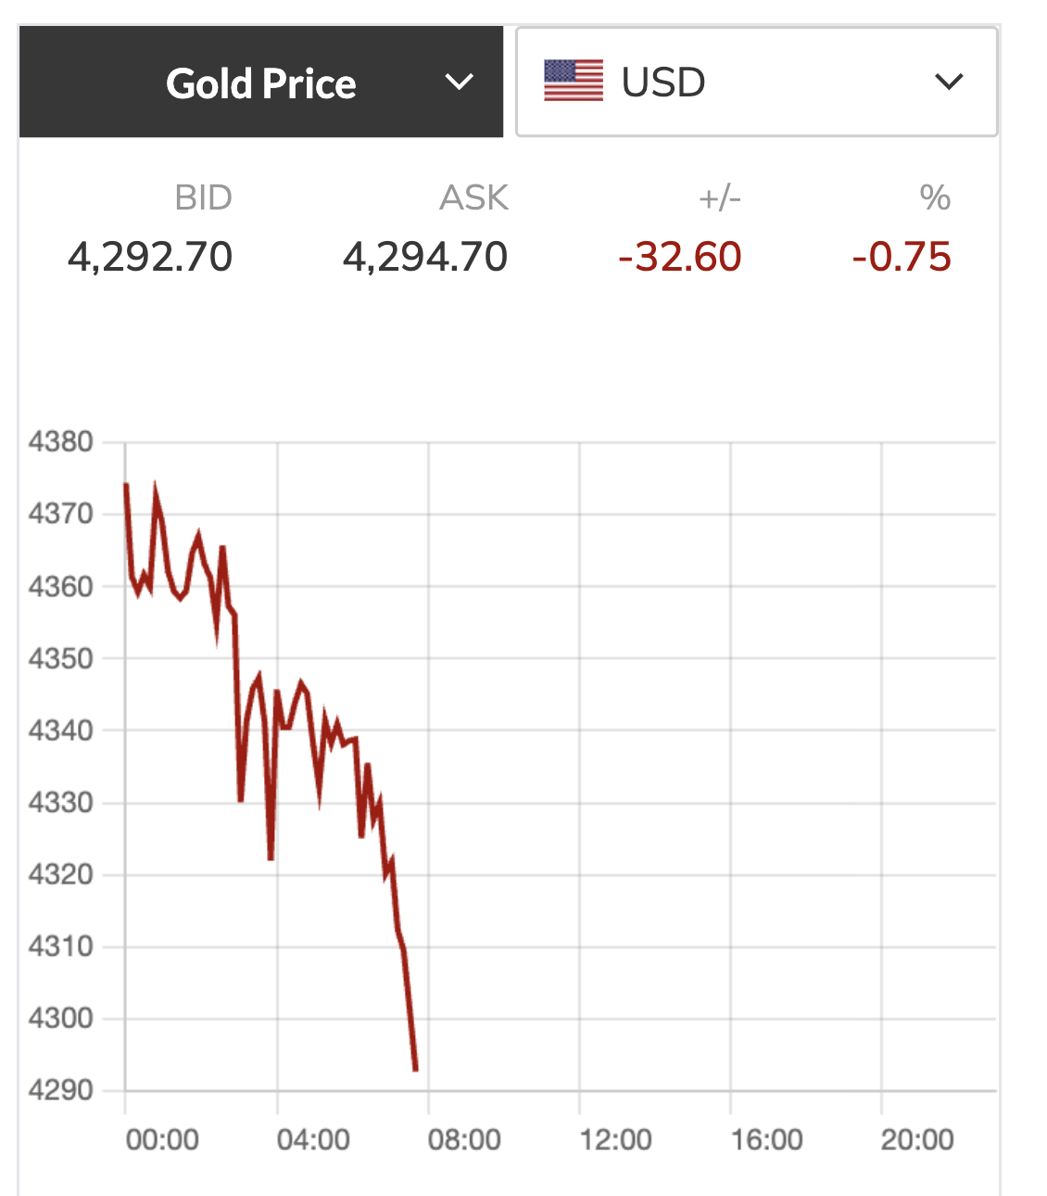Click the 00:00 time axis label
Viewport: 1047px width, 1196px height.
(x=162, y=1139)
